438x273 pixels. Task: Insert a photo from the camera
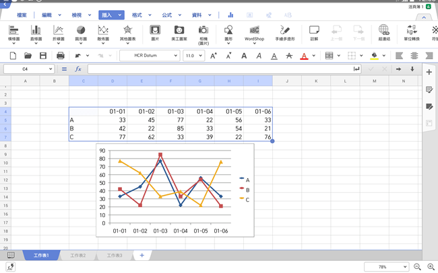click(x=204, y=34)
